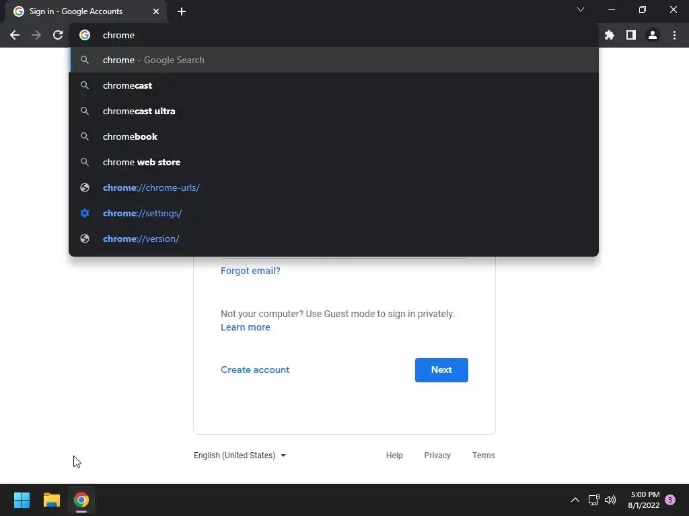This screenshot has height=516, width=689.
Task: Go back using the browser back arrow
Action: 15,35
